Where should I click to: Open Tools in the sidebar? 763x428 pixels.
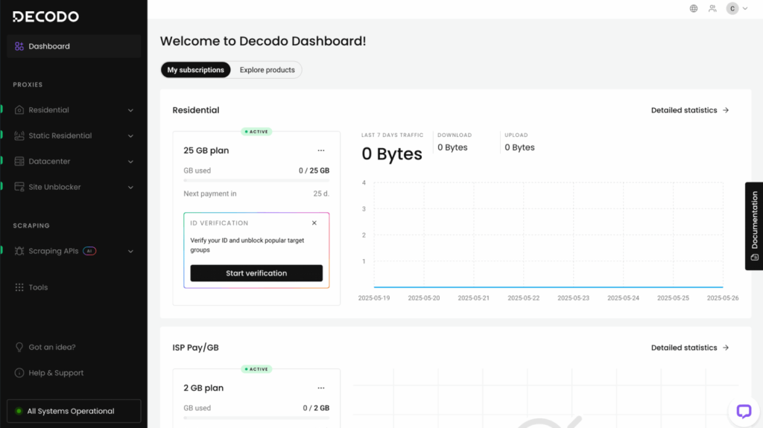(x=74, y=287)
